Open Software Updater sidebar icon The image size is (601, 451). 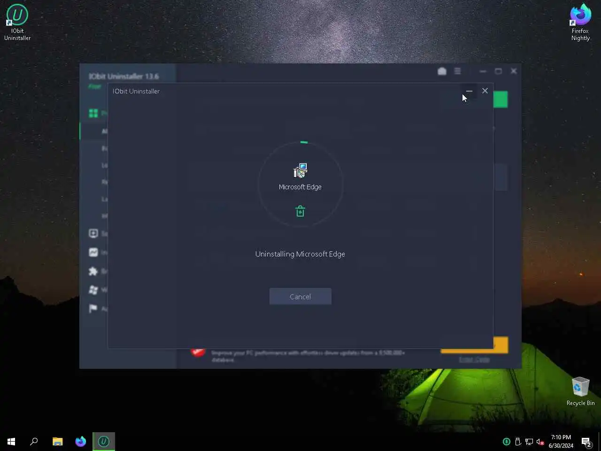pos(93,233)
